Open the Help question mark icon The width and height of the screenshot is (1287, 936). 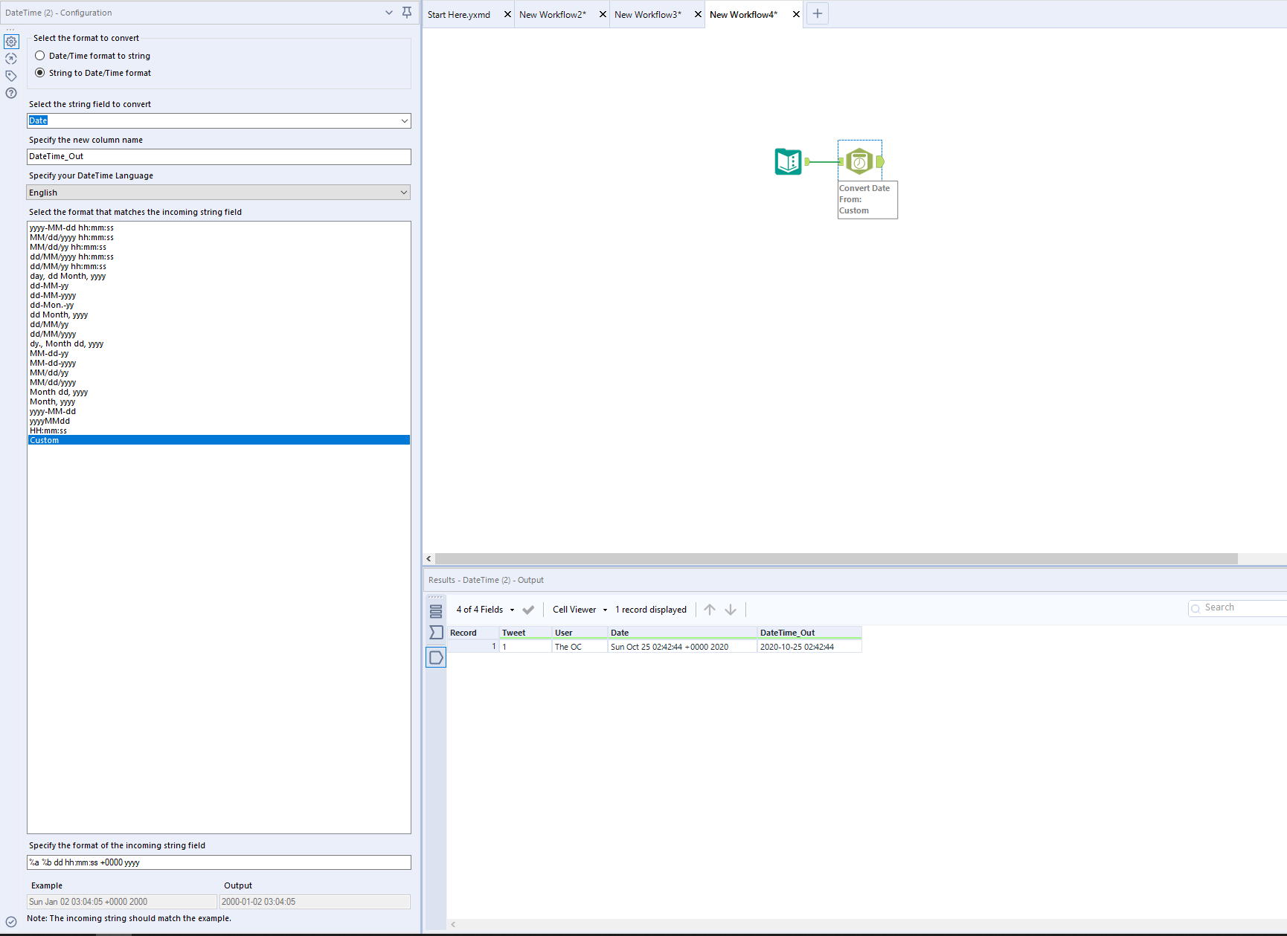10,93
